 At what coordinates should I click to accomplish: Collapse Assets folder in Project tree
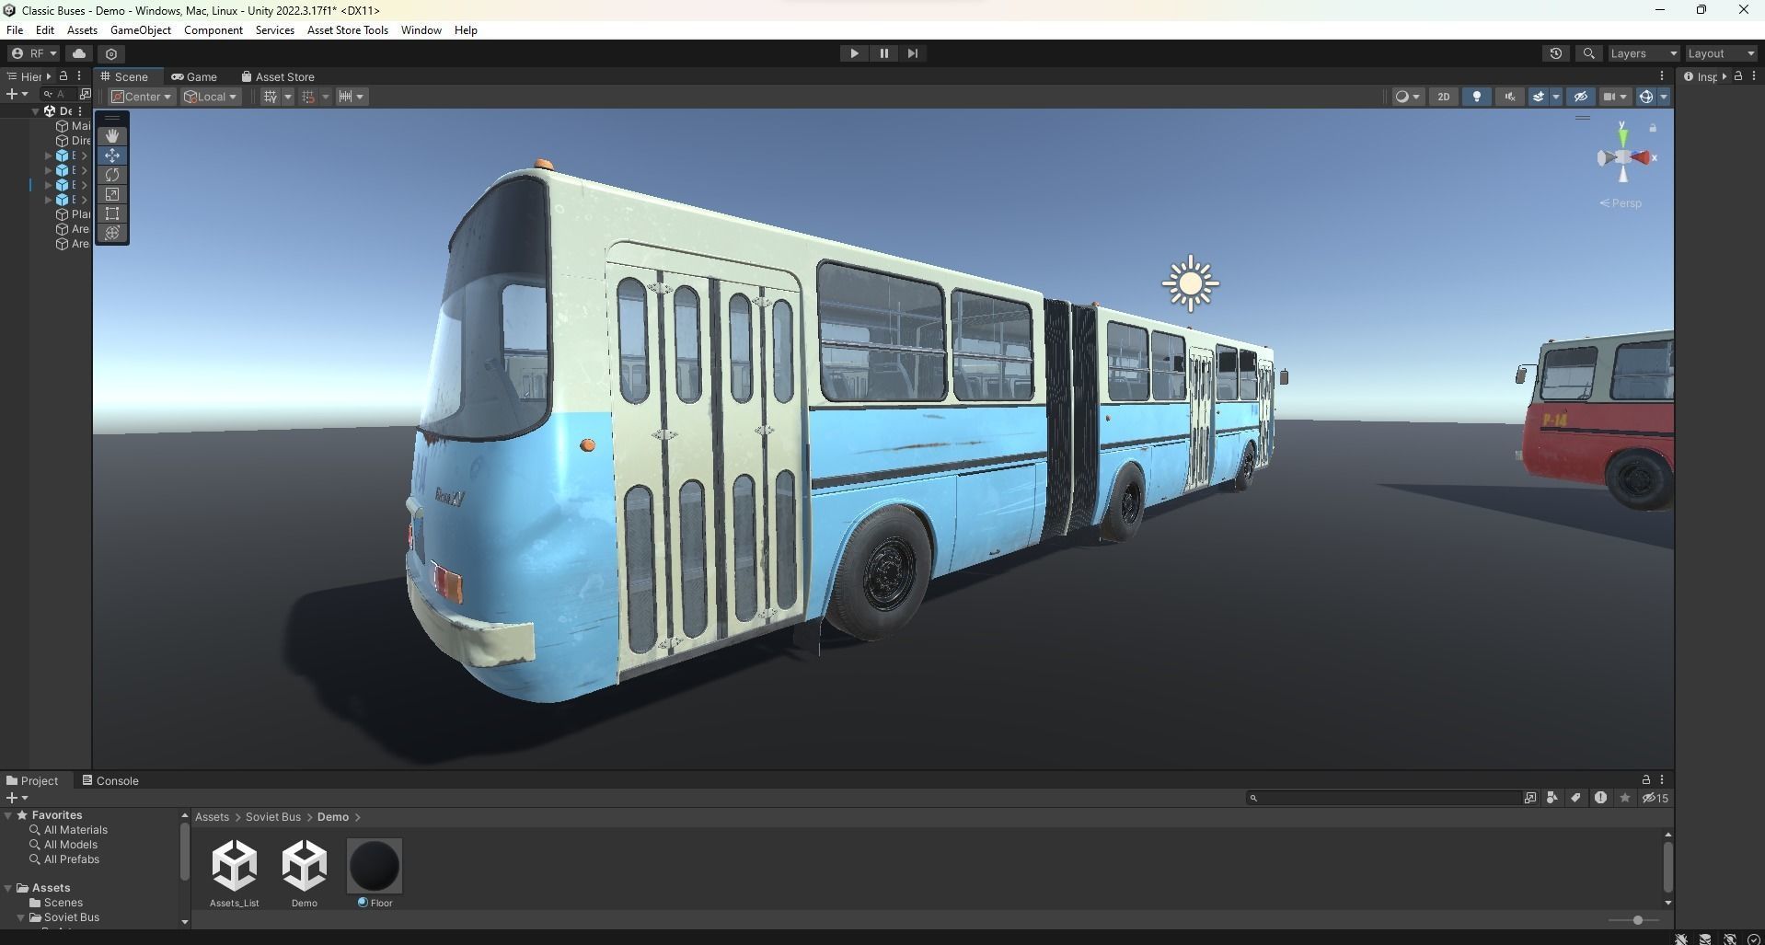(8, 888)
